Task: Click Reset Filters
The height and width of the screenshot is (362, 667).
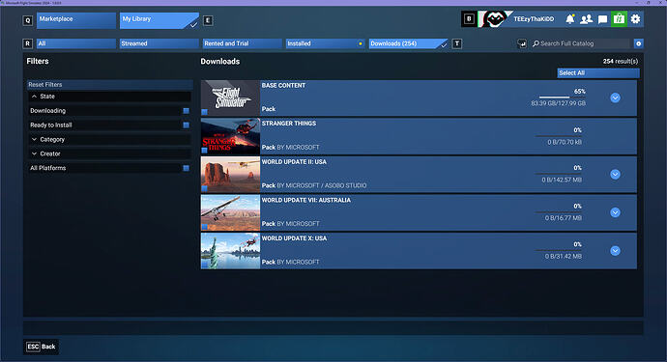Action: pos(110,85)
